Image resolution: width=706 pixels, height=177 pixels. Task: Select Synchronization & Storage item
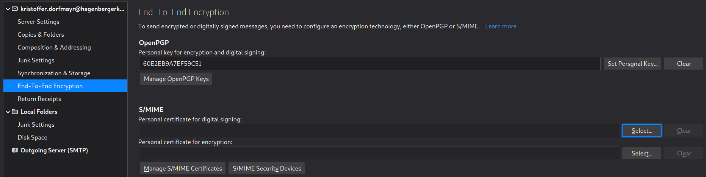[x=54, y=73]
